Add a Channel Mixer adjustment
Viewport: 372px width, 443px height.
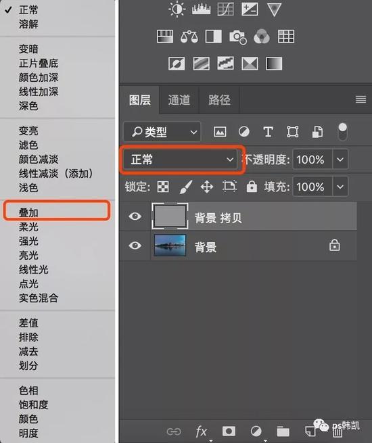click(x=262, y=37)
